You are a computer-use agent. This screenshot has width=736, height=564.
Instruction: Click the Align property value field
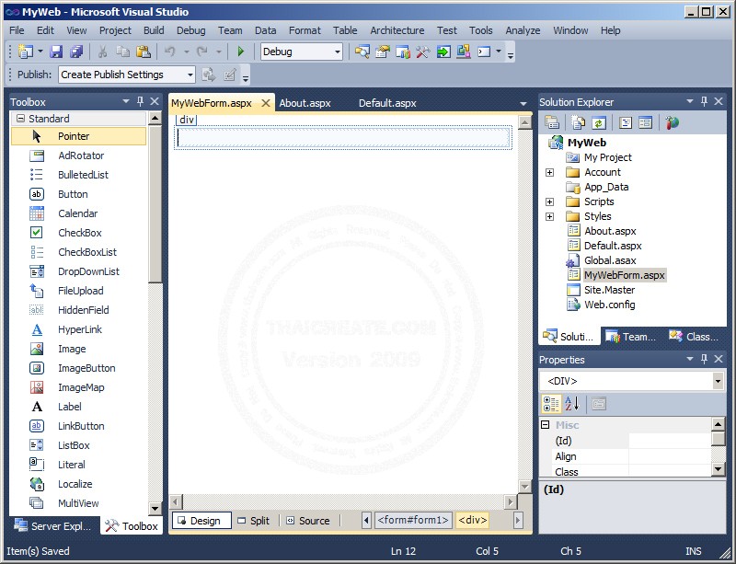[x=670, y=456]
